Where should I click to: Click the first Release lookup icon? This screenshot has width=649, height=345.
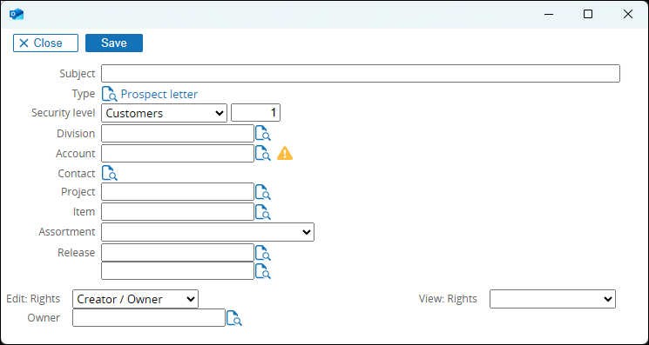click(x=263, y=253)
